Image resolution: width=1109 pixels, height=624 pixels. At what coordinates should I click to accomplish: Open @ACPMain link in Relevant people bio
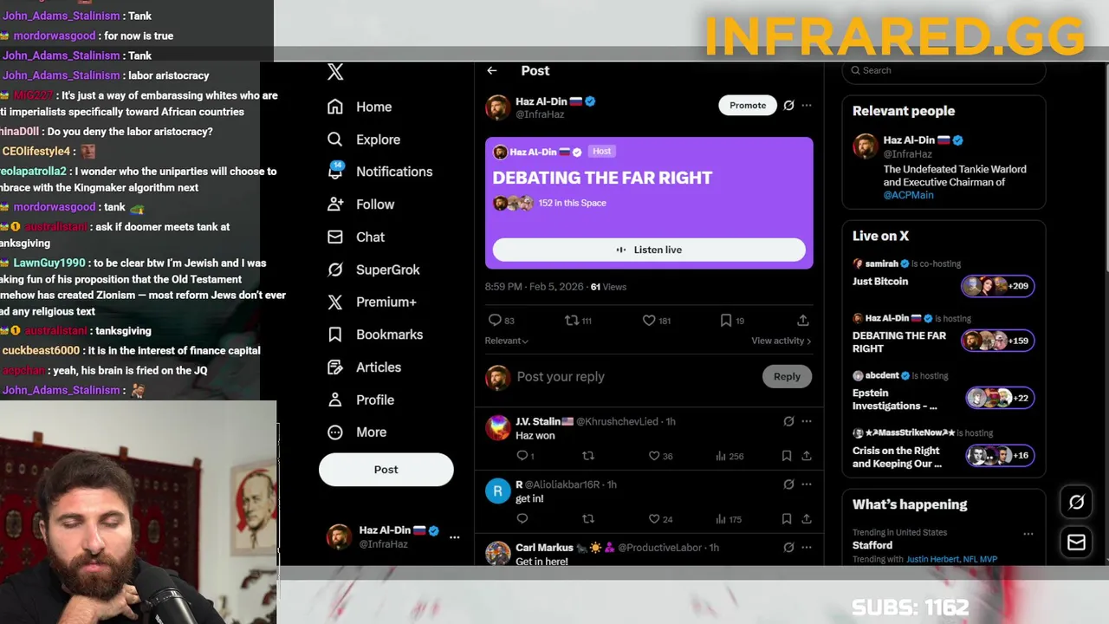click(x=908, y=195)
